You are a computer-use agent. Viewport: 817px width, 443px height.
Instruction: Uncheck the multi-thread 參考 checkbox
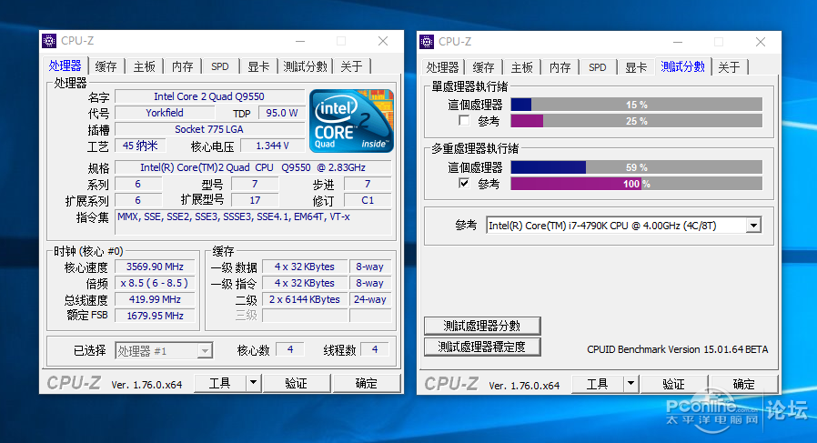464,184
